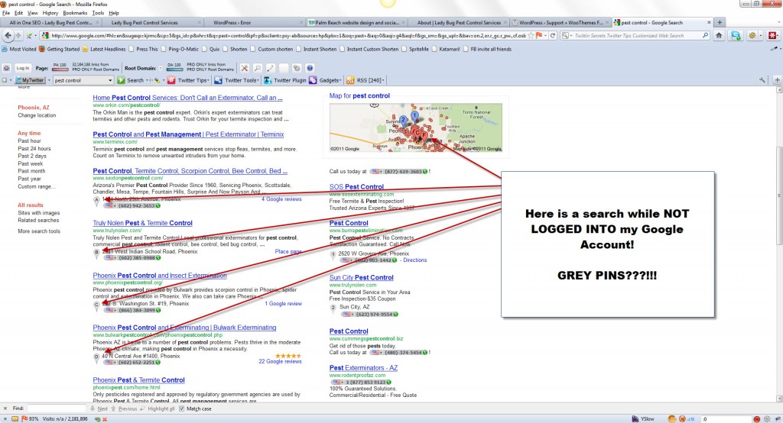Click the Skype toolbar icon

click(x=736, y=35)
